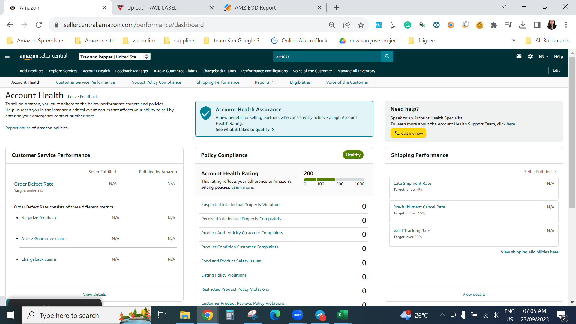Open File Explorer from the taskbar
Screen dimensions: 576x324
point(185,315)
